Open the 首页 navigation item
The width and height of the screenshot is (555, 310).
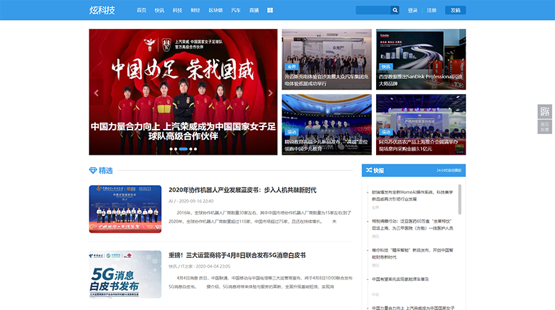pyautogui.click(x=142, y=10)
